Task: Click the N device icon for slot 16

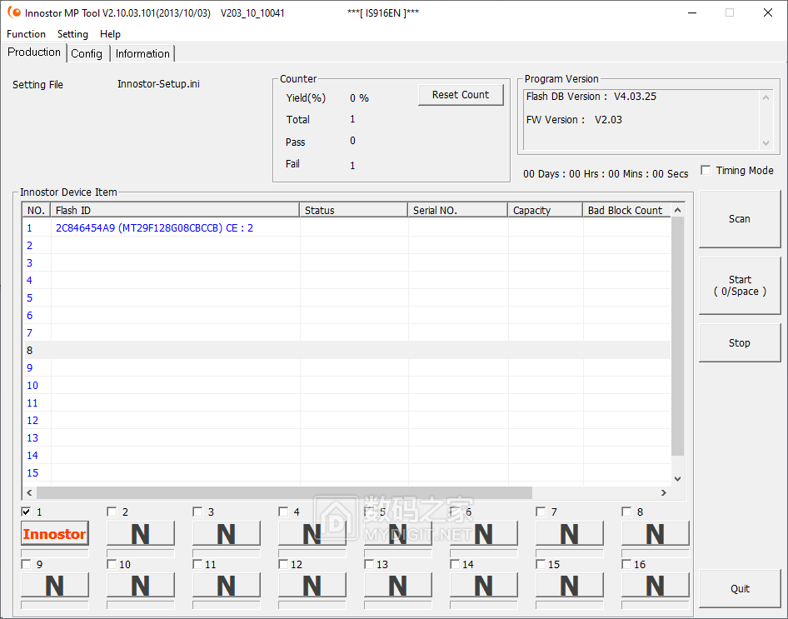Action: click(656, 586)
